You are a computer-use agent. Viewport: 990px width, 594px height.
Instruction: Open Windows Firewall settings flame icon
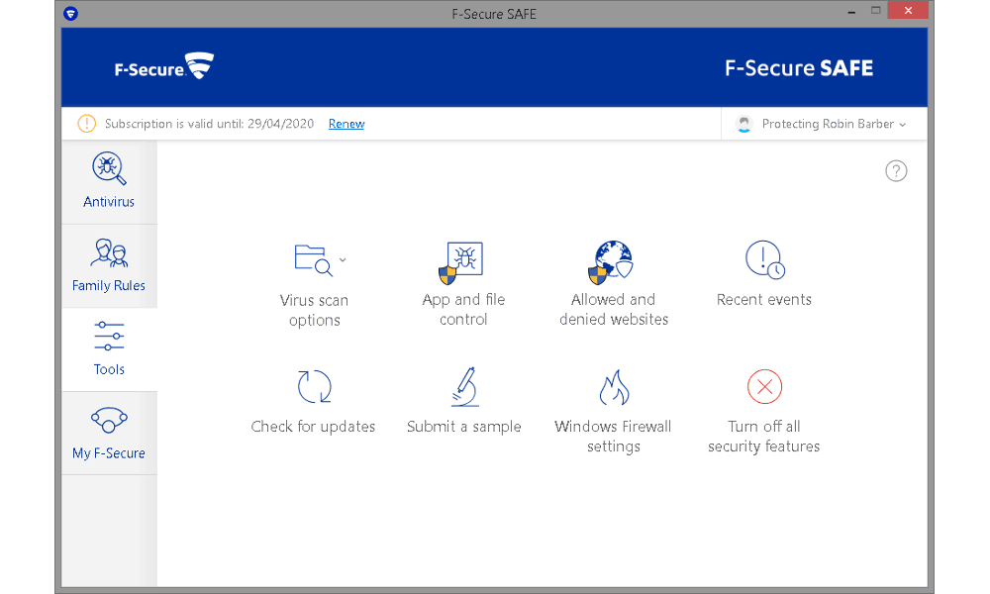tap(614, 387)
